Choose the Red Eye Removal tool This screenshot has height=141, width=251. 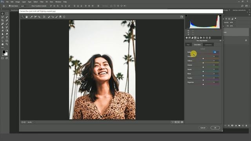tap(53, 17)
